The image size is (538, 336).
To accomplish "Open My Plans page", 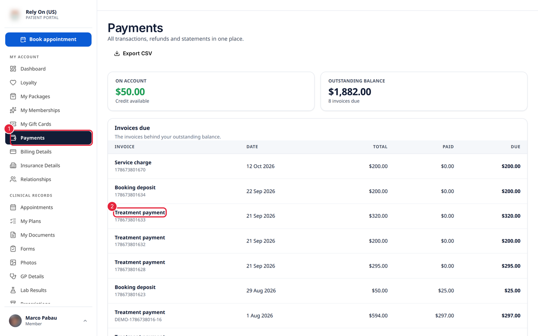I will [48, 221].
